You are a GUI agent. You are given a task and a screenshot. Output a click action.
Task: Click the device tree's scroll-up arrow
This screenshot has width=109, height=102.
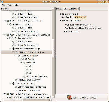coord(53,8)
